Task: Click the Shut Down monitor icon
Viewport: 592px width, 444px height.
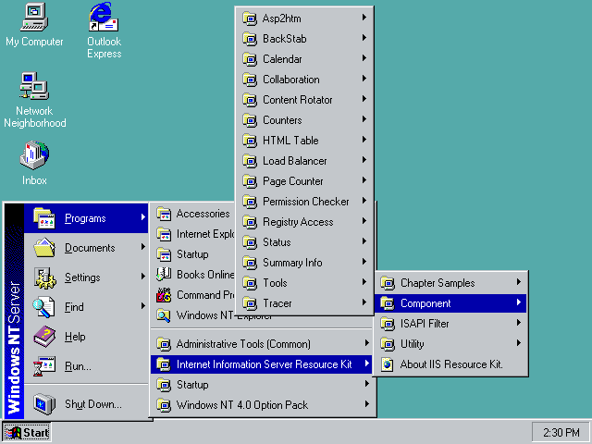Action: click(44, 404)
